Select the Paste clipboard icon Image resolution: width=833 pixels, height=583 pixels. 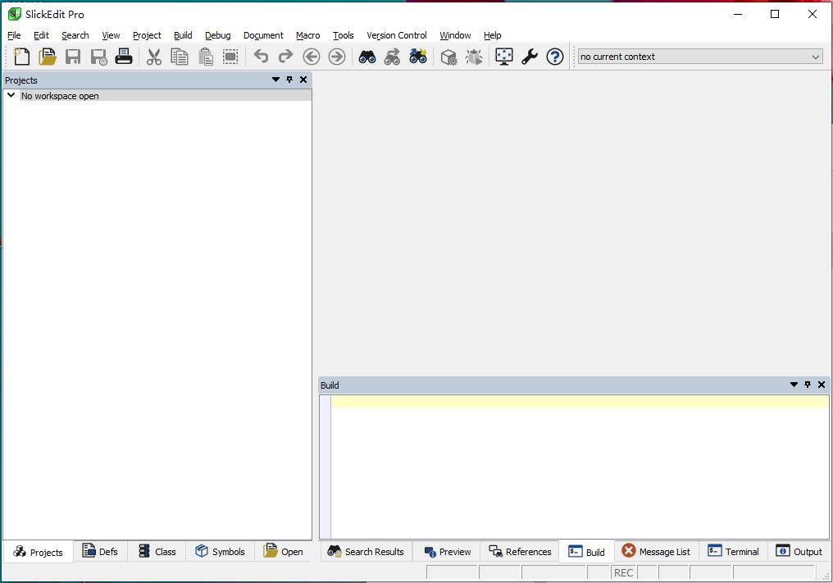pyautogui.click(x=205, y=57)
